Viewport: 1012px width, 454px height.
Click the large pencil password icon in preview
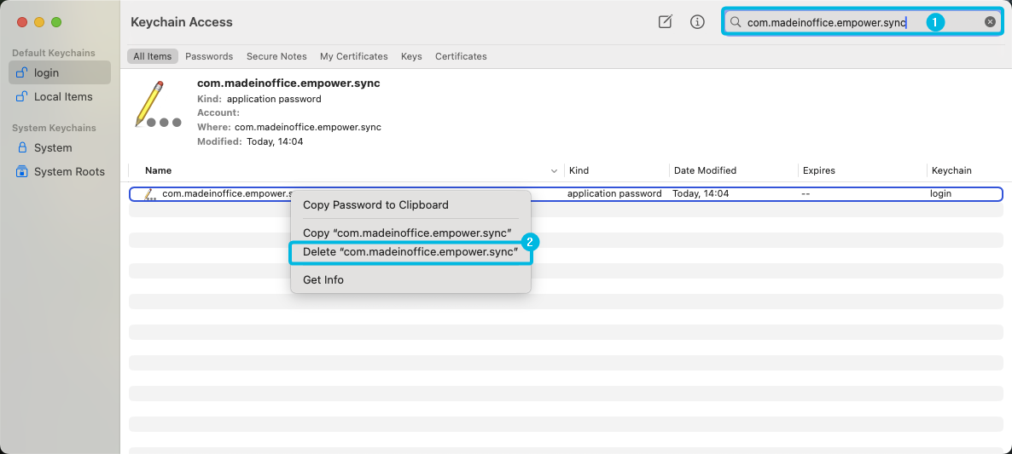(158, 104)
